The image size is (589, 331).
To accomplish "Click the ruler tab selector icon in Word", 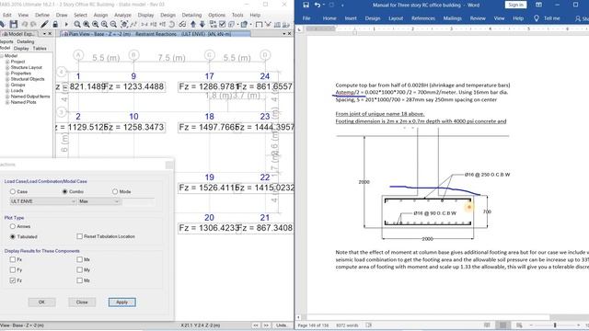I will pyautogui.click(x=299, y=29).
